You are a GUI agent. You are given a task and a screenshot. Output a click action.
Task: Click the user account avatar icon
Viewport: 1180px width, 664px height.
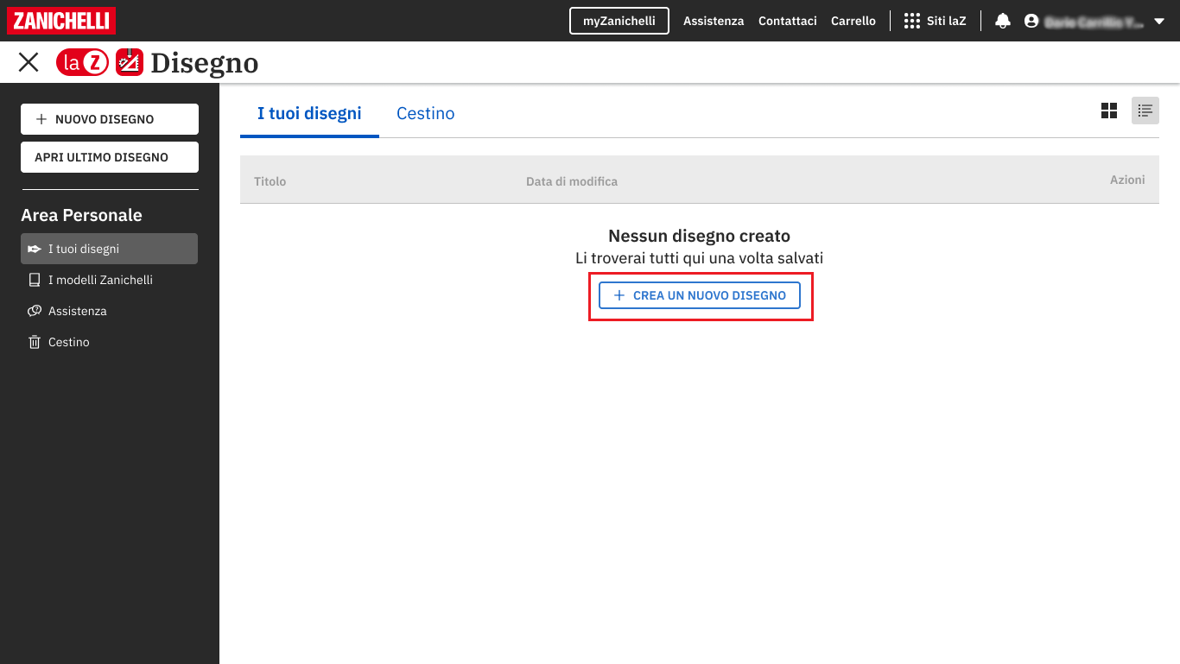[x=1031, y=21]
